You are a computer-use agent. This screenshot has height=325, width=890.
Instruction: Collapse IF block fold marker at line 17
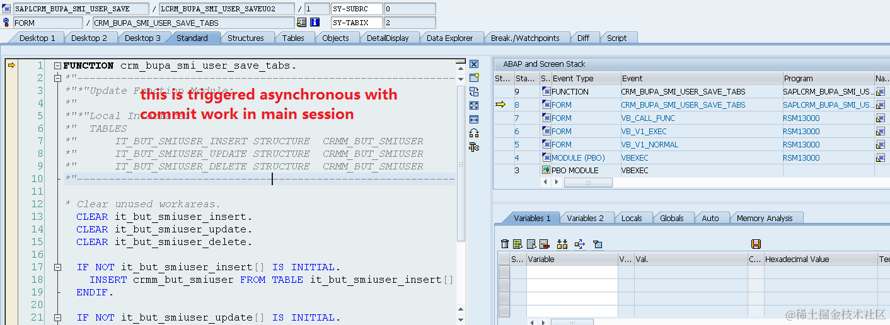(x=57, y=267)
